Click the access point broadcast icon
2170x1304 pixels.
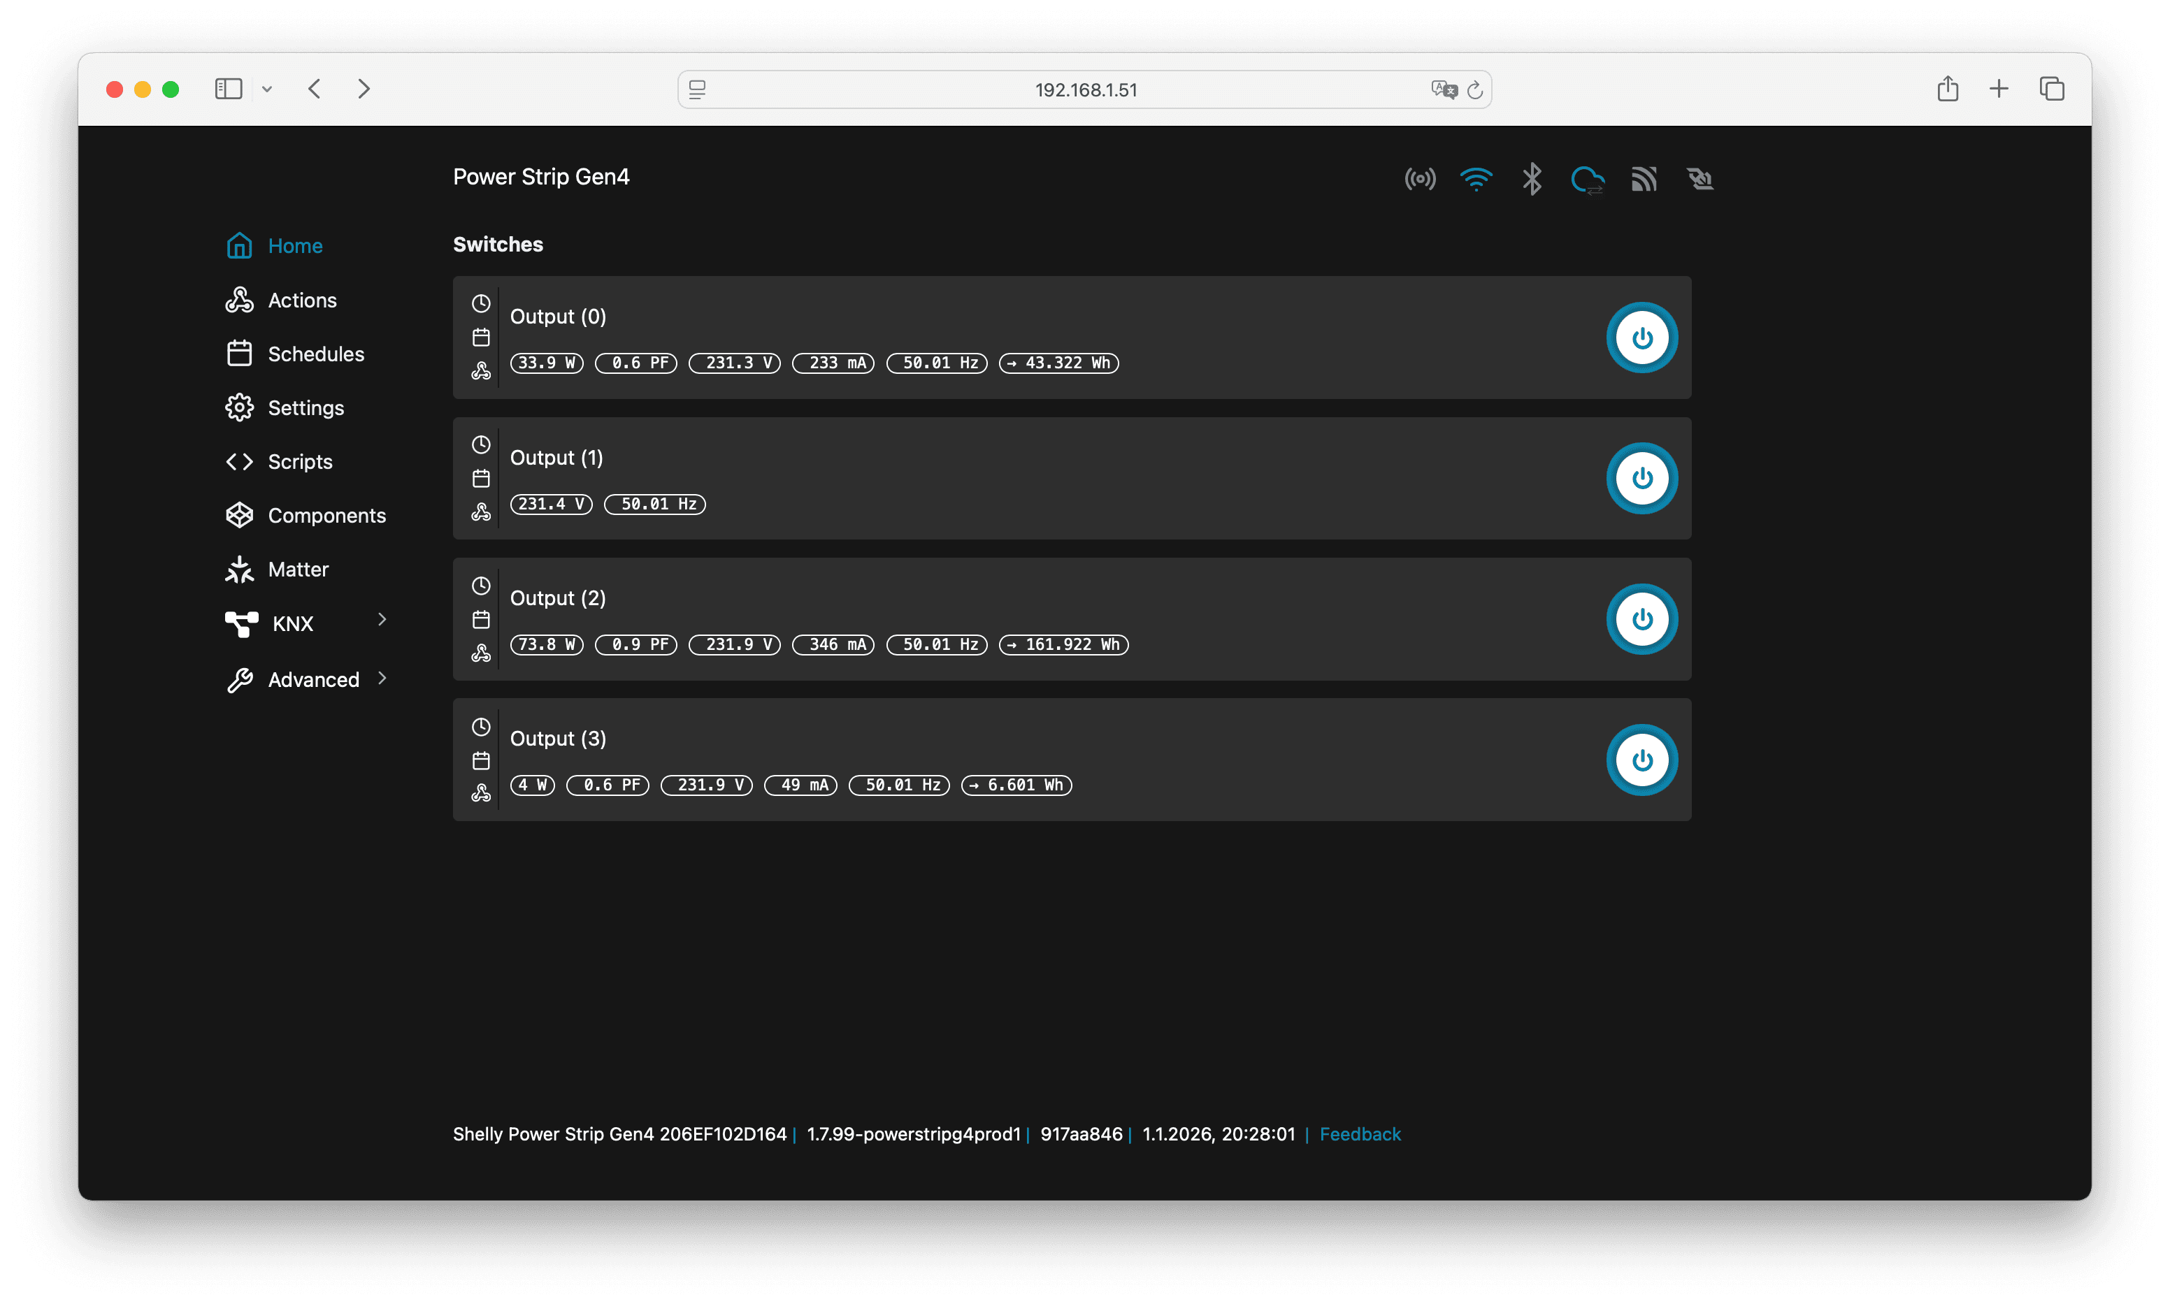(x=1419, y=180)
